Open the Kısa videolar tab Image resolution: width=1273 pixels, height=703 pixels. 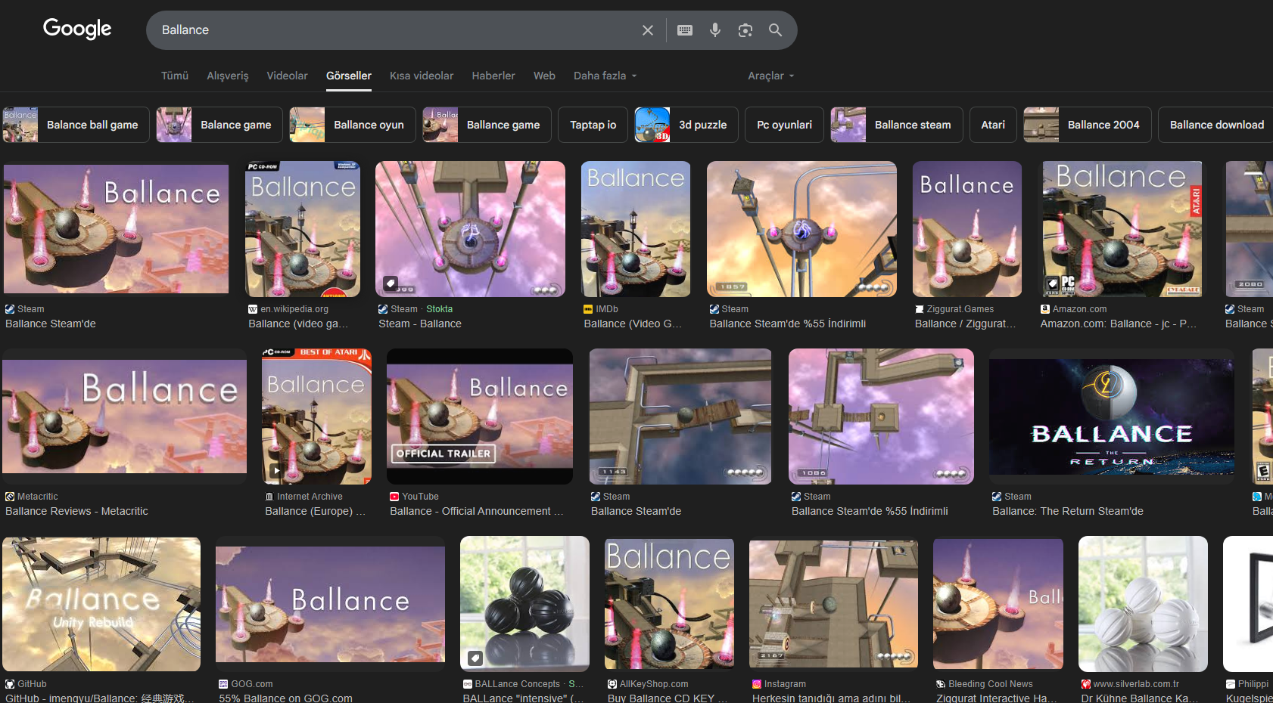pos(422,76)
